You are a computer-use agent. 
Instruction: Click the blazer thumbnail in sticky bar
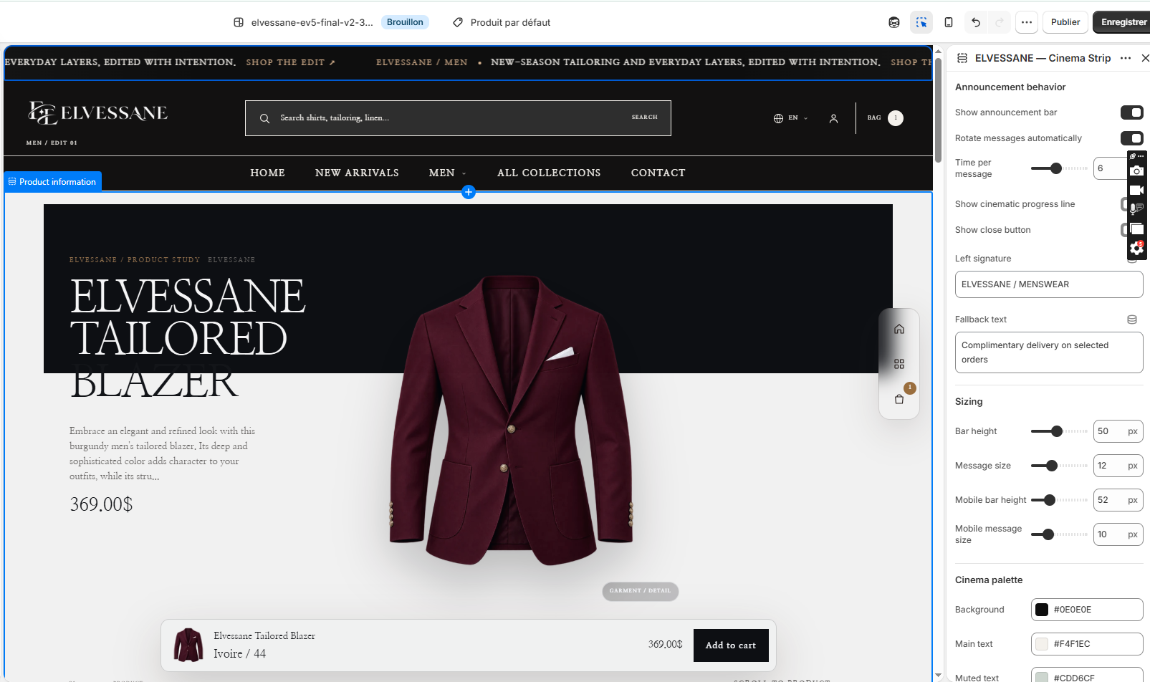pos(188,645)
